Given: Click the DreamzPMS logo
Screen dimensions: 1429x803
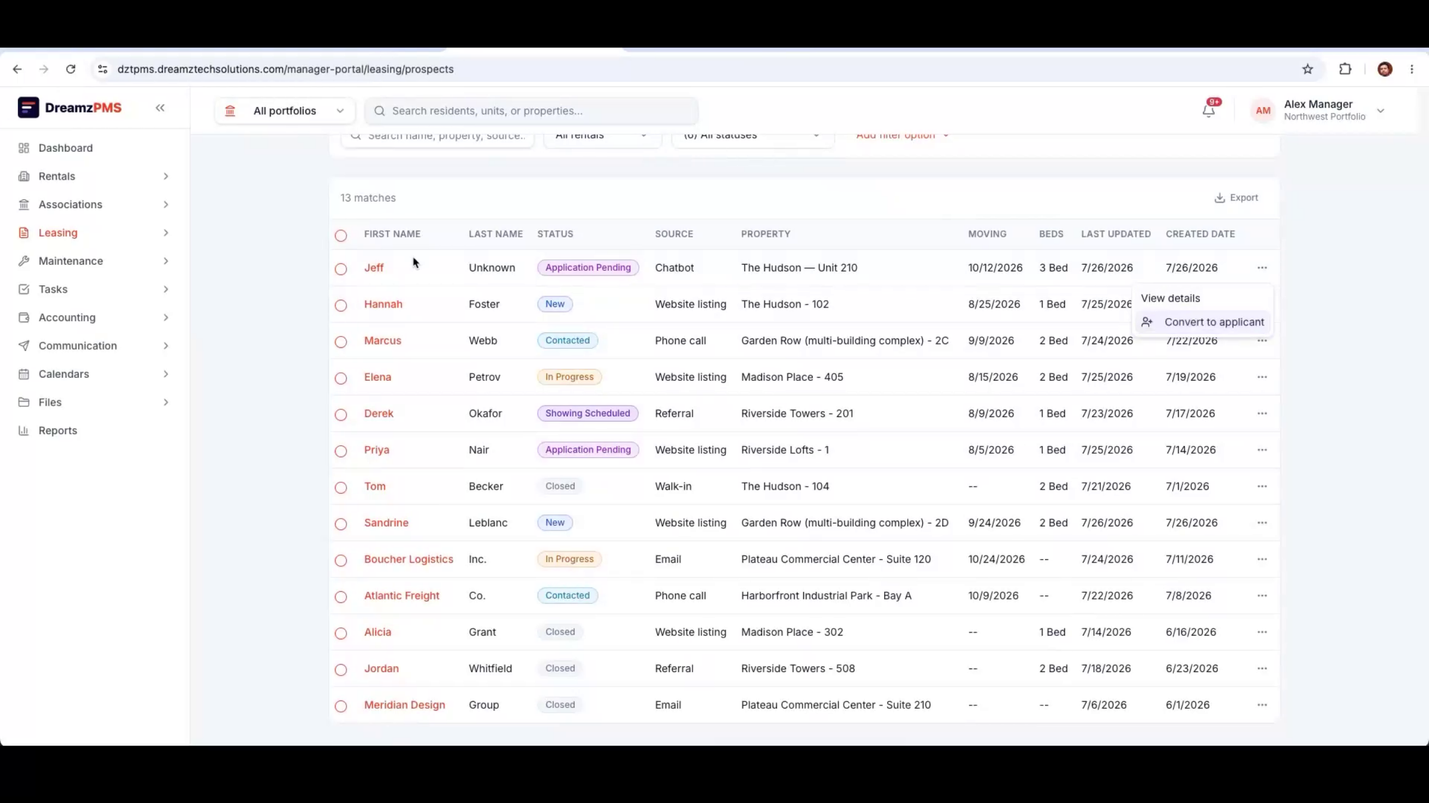Looking at the screenshot, I should (x=70, y=108).
